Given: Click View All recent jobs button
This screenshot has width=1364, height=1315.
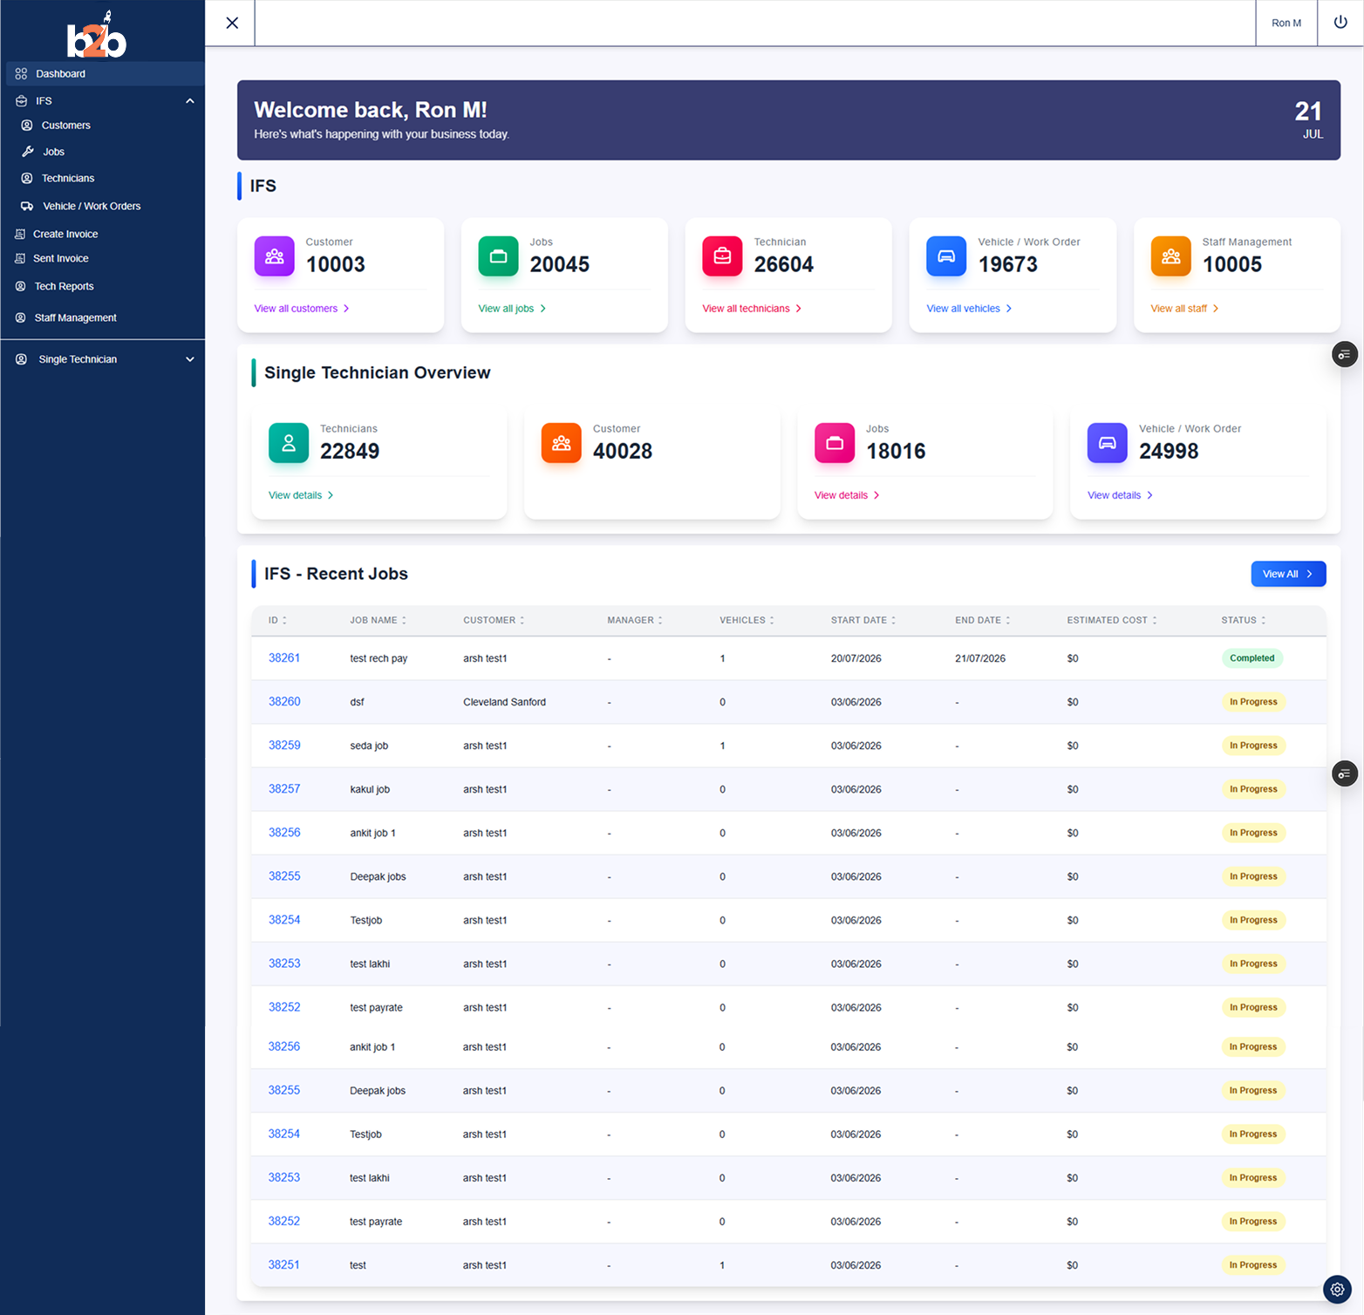Looking at the screenshot, I should pyautogui.click(x=1288, y=574).
